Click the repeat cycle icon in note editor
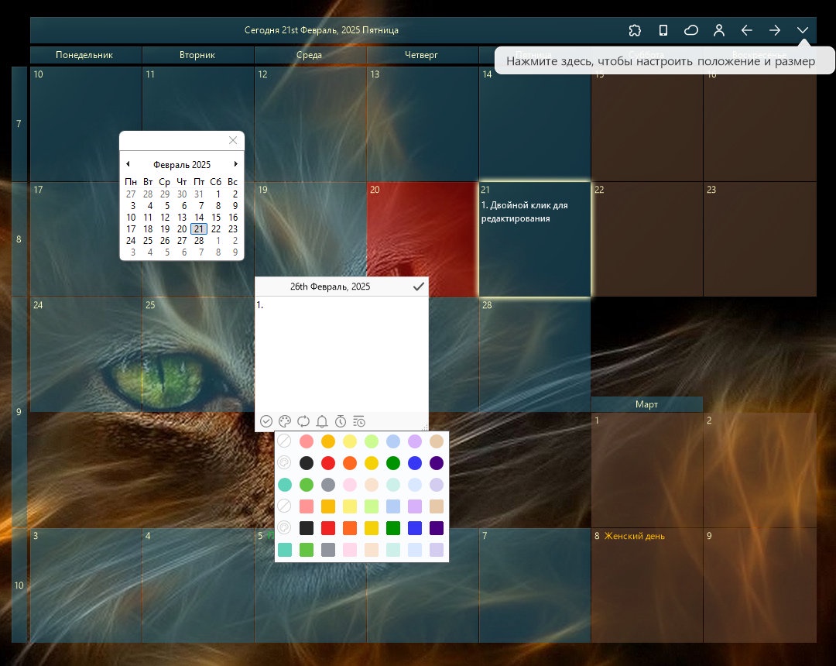The width and height of the screenshot is (836, 666). pos(303,421)
